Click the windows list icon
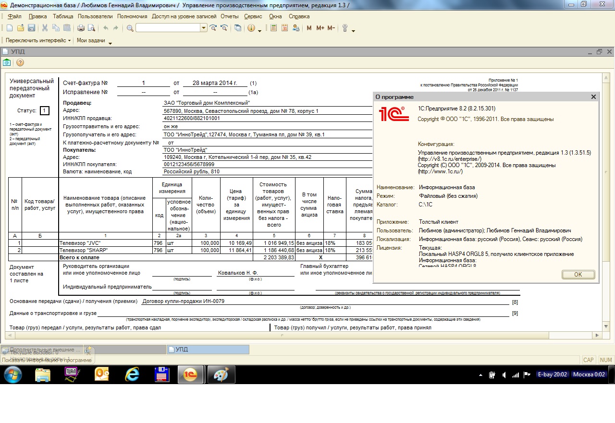This screenshot has width=615, height=423. 238,28
